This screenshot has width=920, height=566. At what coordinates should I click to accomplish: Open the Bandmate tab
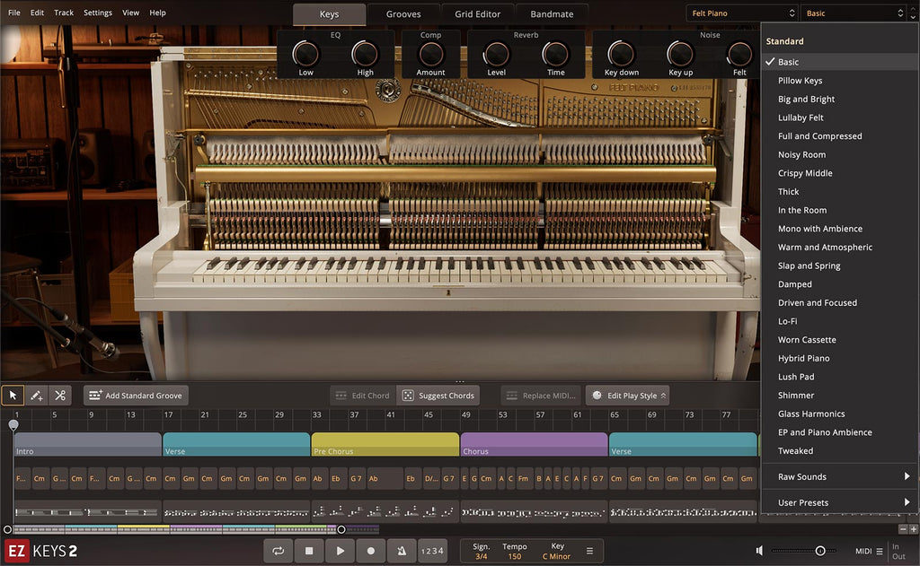(x=553, y=14)
